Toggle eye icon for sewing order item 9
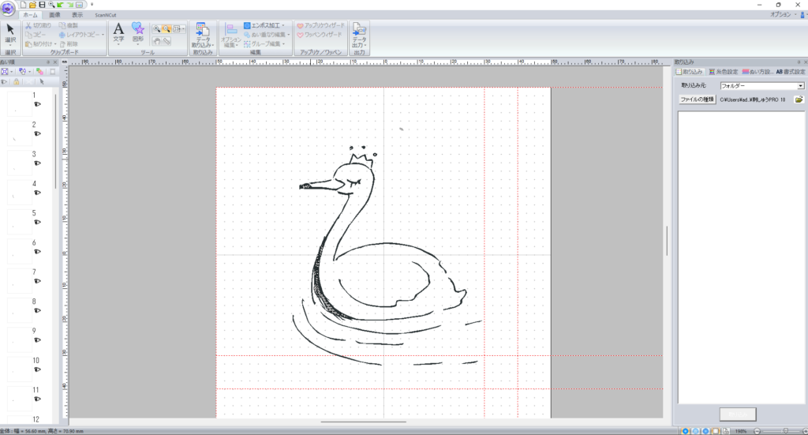 pos(36,340)
